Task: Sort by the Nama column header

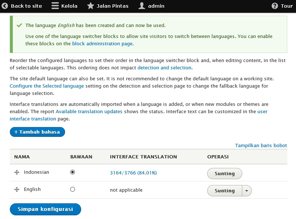Action: click(x=22, y=157)
